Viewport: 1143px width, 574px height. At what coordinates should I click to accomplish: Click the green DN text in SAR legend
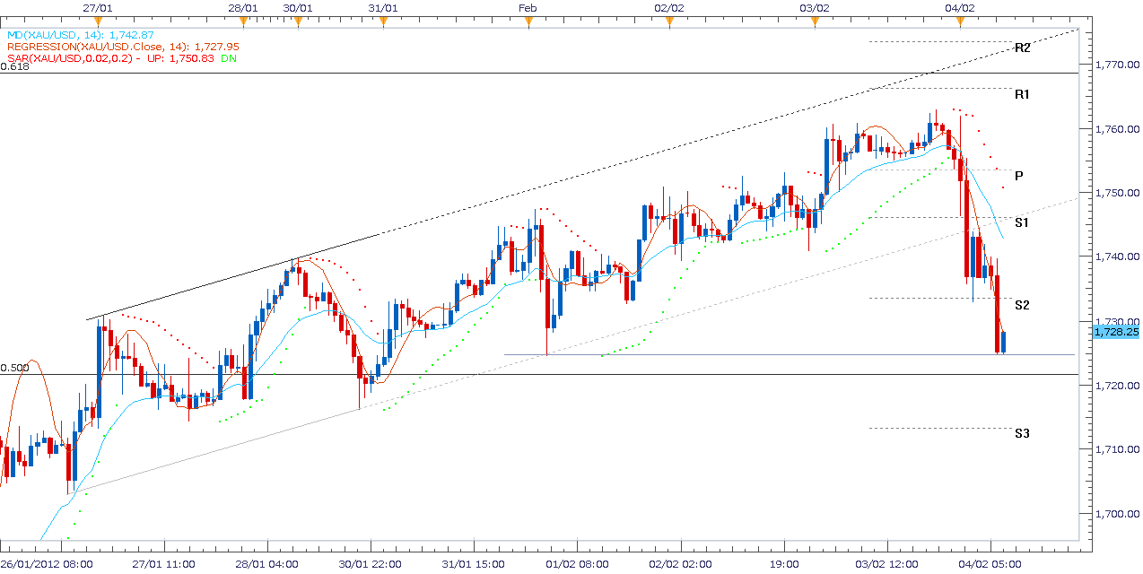pos(203,58)
